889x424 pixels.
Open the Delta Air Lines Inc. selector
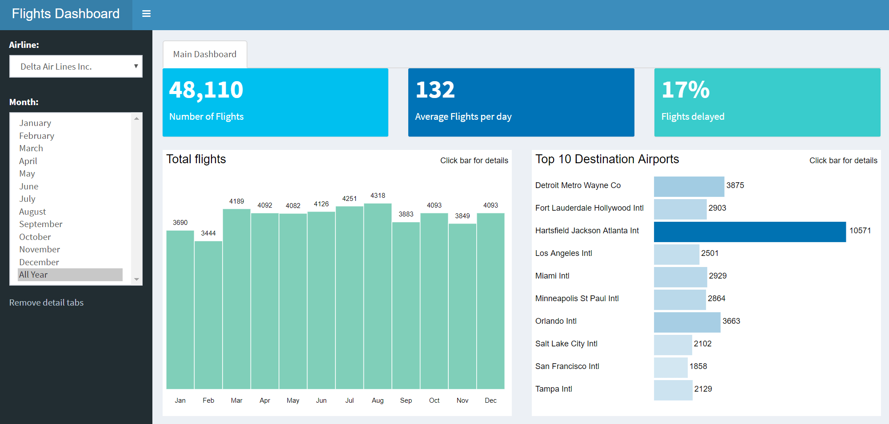point(76,66)
